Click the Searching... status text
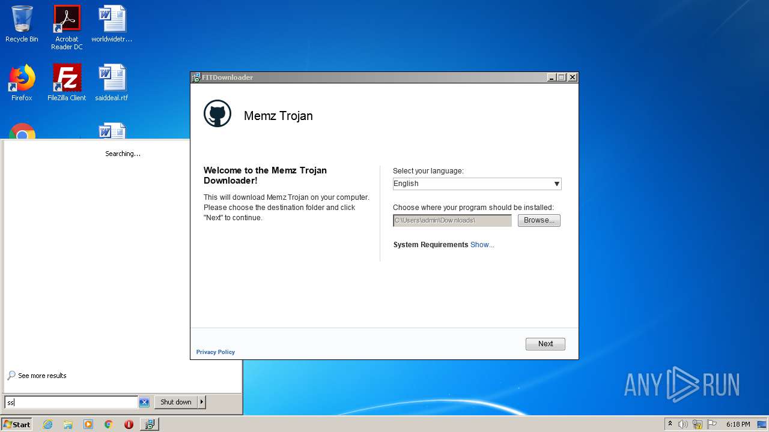The width and height of the screenshot is (769, 432). click(123, 154)
